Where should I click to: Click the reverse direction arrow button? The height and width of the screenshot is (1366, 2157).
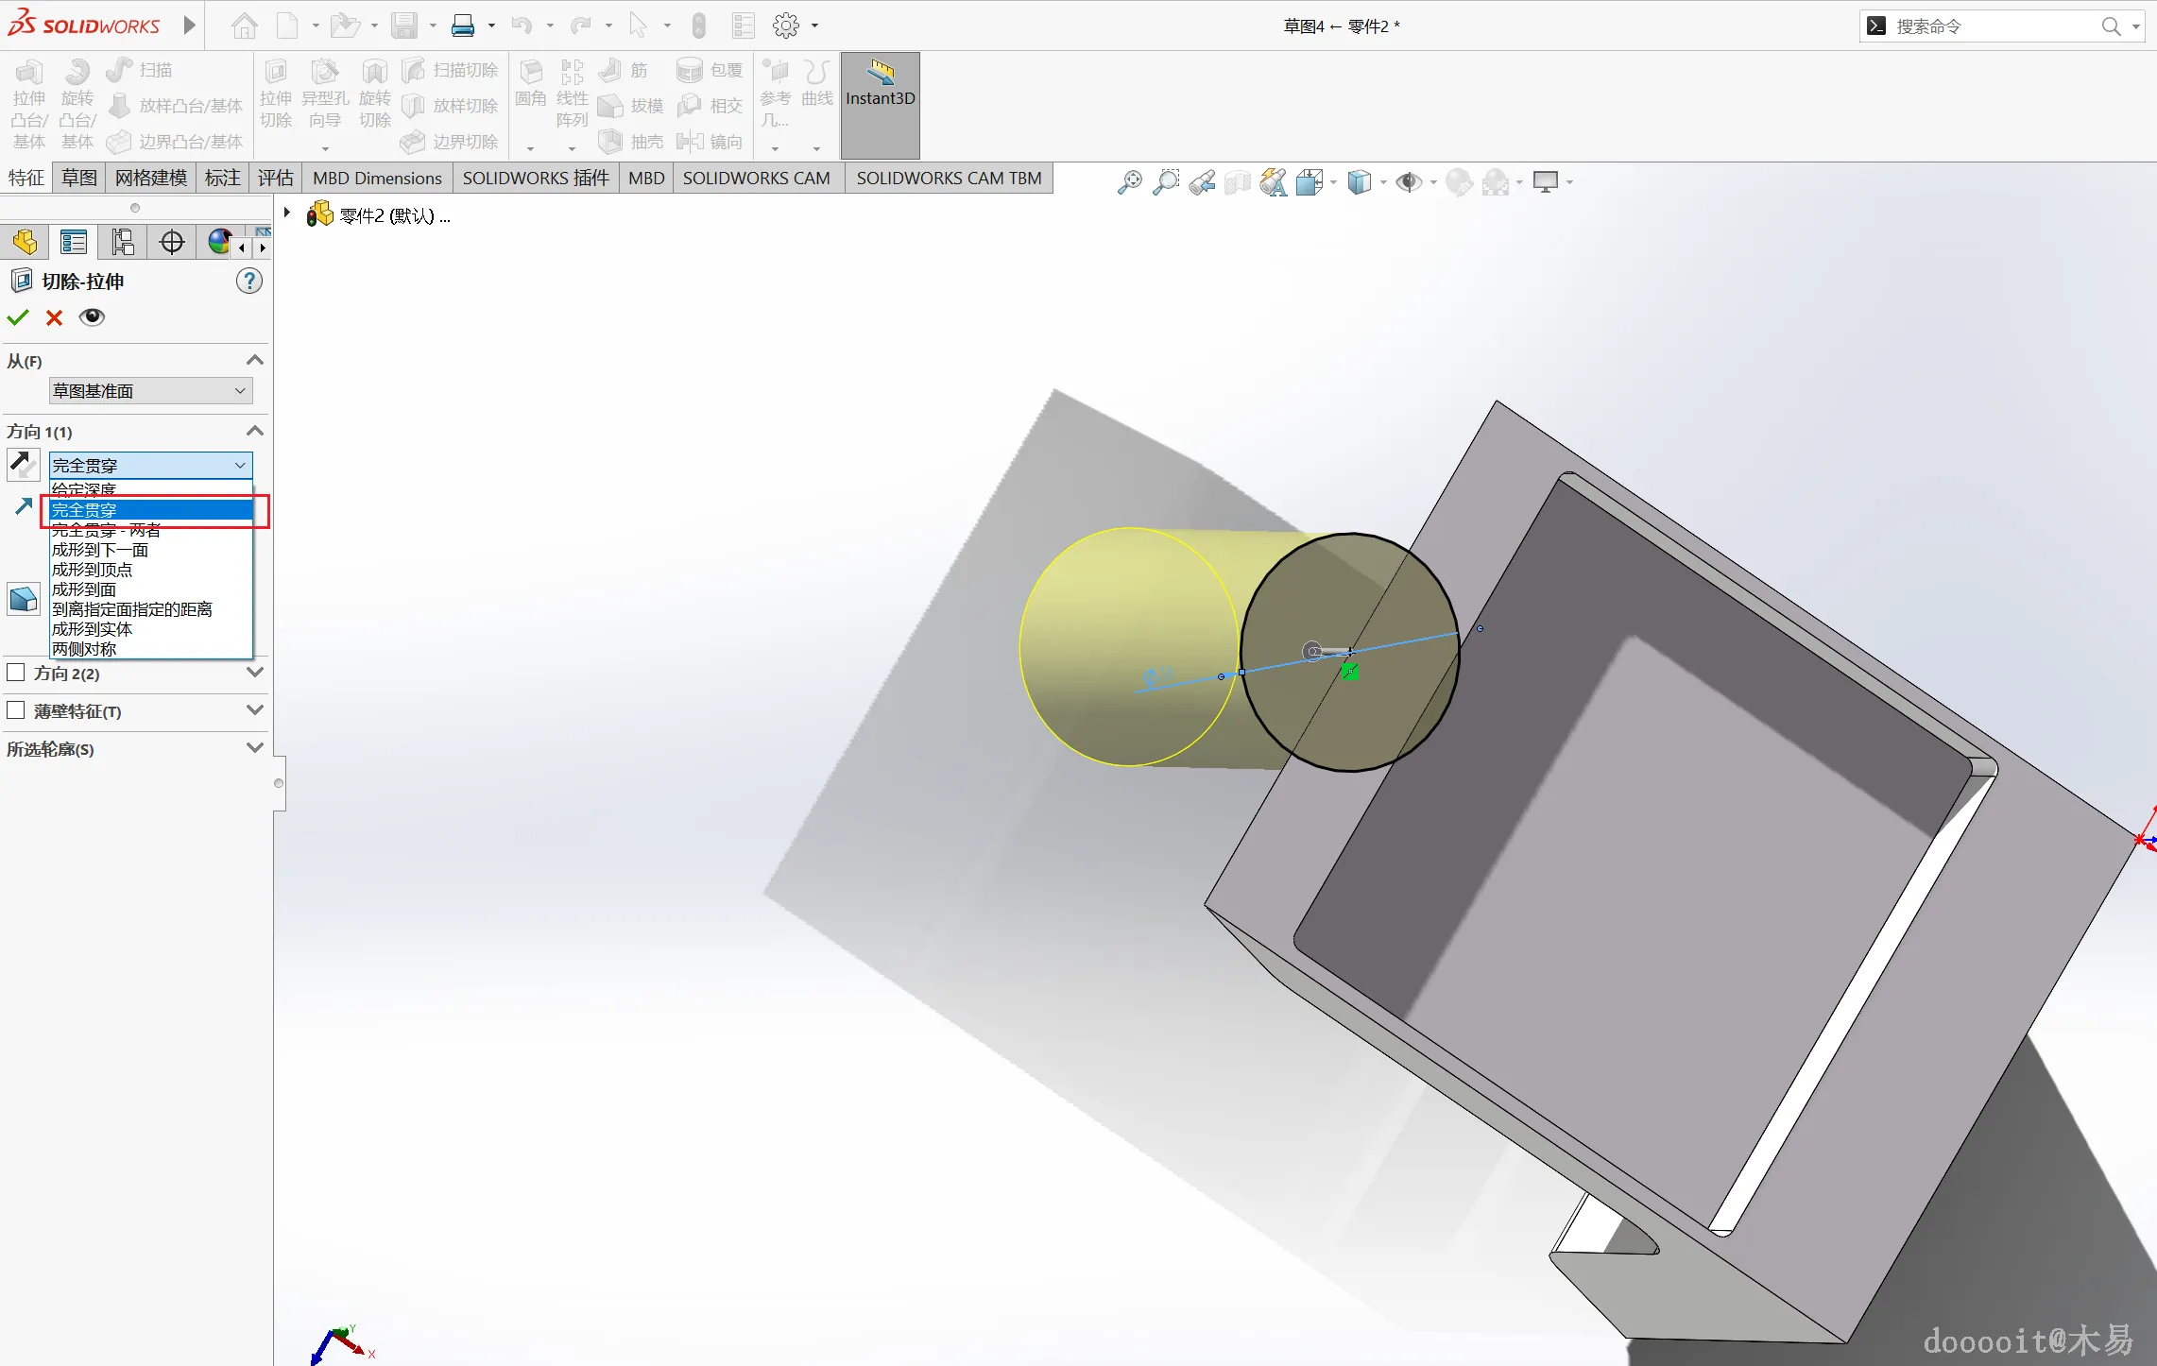[x=23, y=465]
